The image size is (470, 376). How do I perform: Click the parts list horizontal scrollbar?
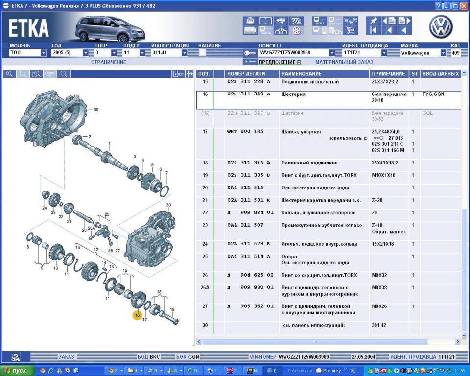315,342
